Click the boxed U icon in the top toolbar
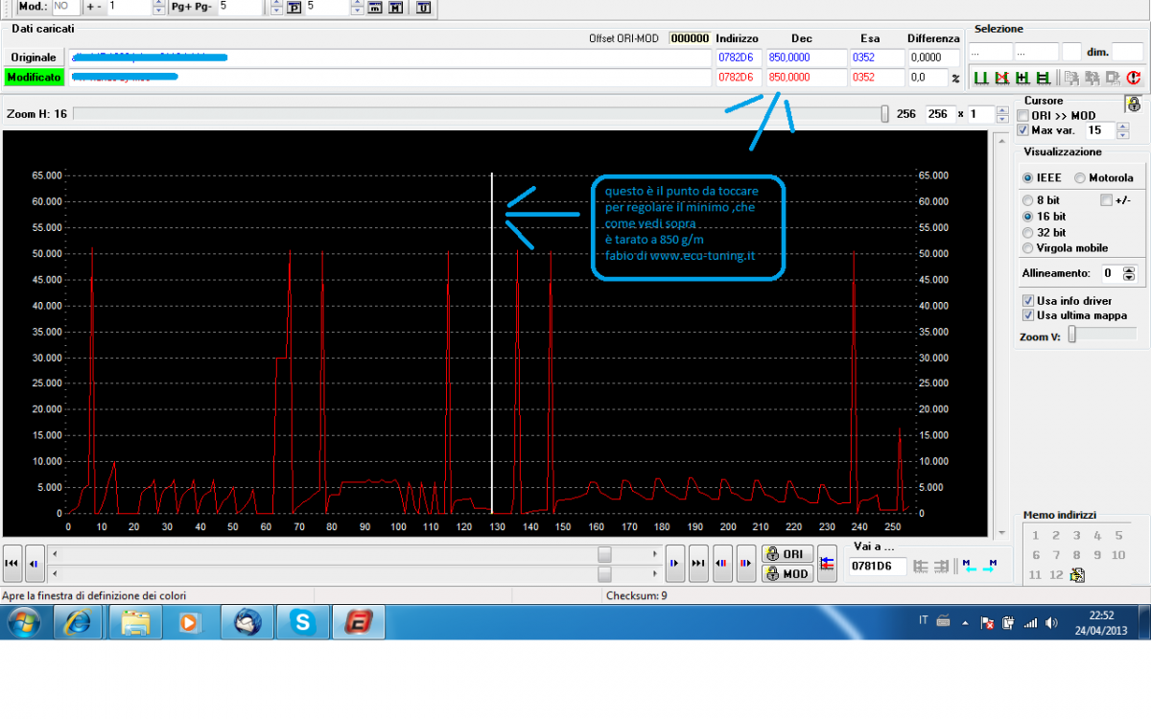 pos(423,7)
